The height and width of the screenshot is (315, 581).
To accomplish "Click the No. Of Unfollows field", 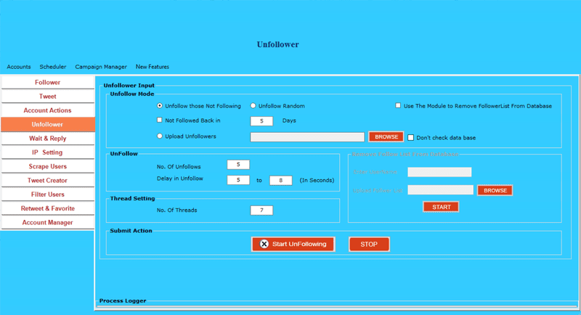I will click(x=238, y=165).
